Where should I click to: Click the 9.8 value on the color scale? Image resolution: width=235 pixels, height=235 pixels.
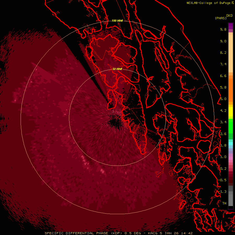[223, 29]
